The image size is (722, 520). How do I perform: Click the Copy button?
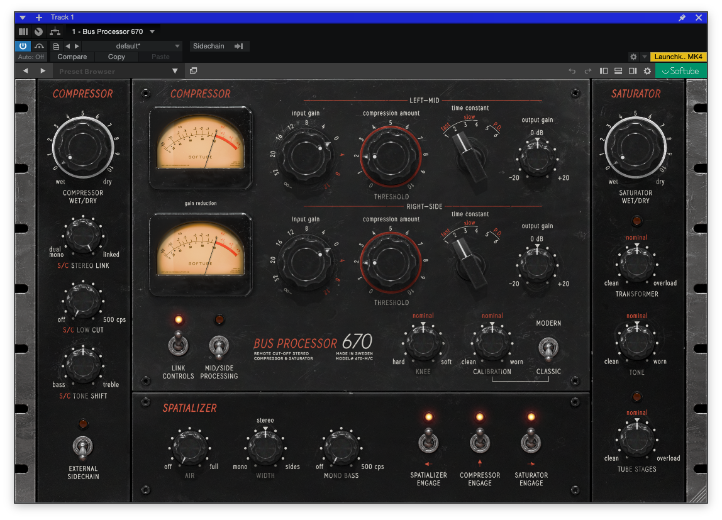116,57
